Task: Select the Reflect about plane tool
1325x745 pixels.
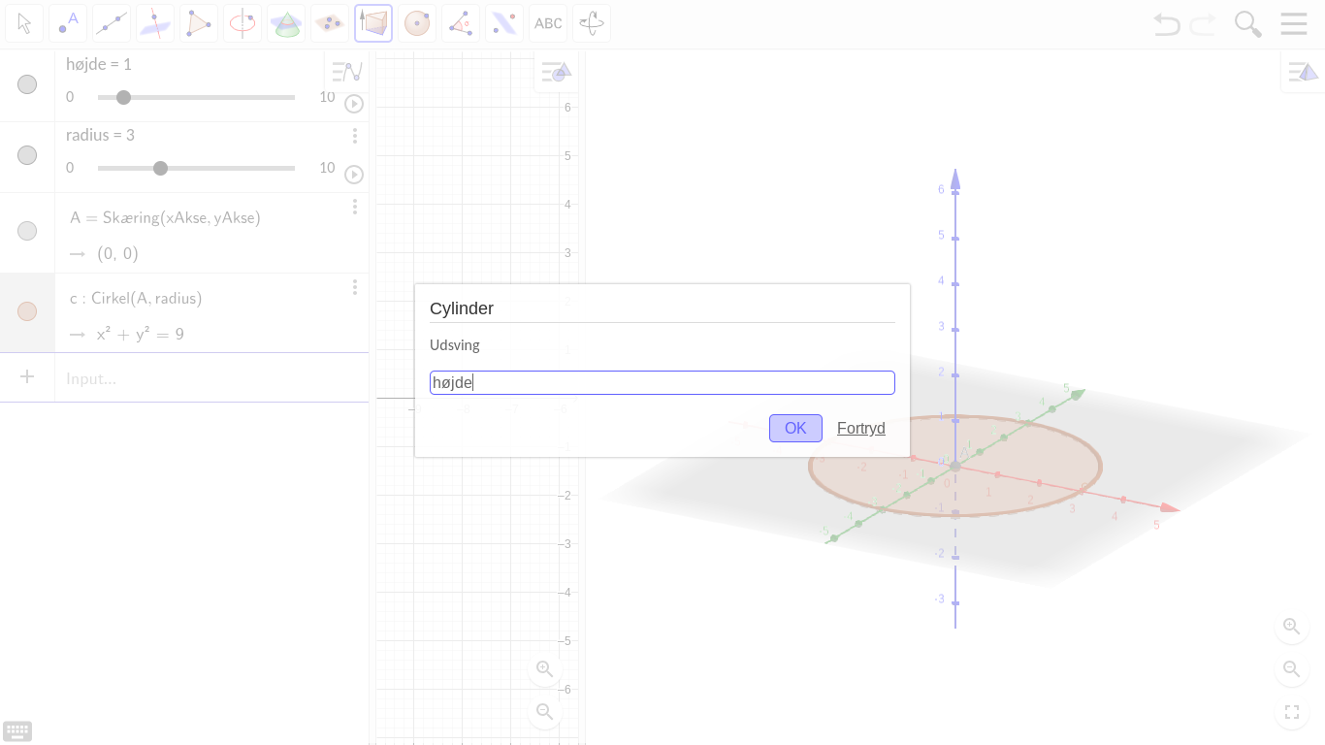Action: point(504,23)
